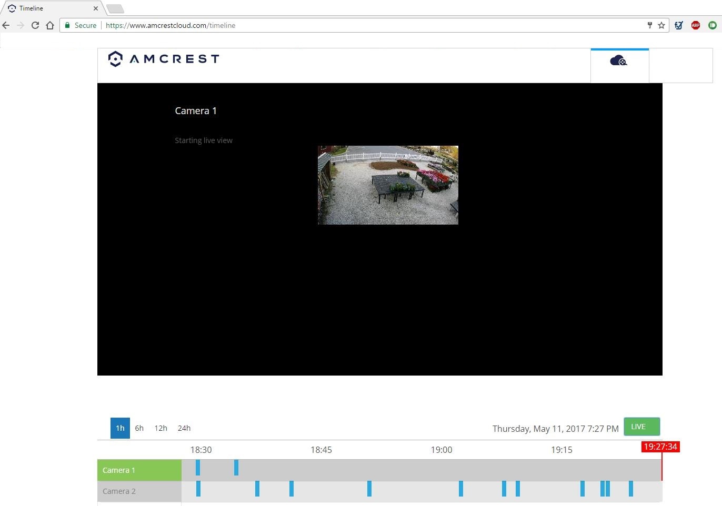Select Camera 1 in the timeline list
Image resolution: width=722 pixels, height=506 pixels.
pyautogui.click(x=139, y=470)
